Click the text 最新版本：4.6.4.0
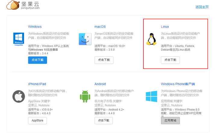 tap(39, 113)
